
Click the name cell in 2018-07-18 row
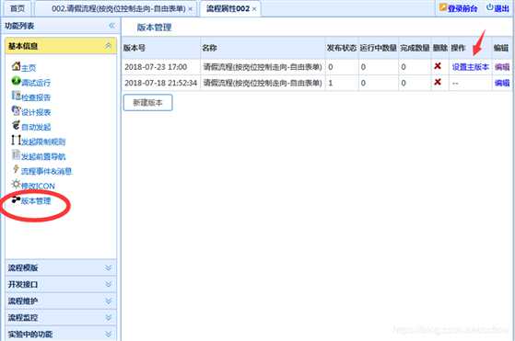click(x=263, y=83)
